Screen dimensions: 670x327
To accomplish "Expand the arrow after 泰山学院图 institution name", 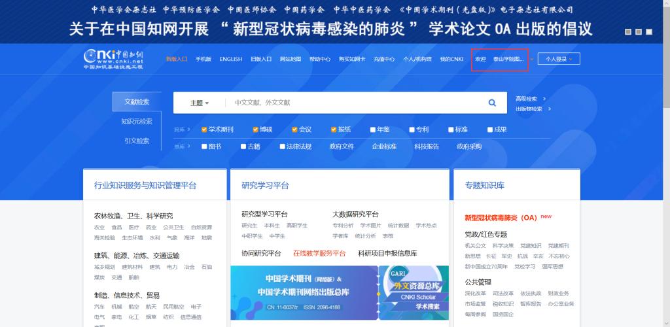I will [x=532, y=59].
